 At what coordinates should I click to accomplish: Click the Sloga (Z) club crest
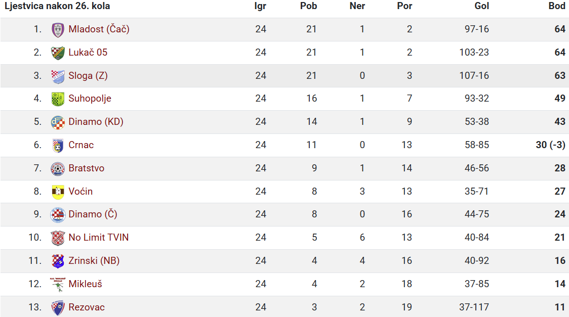(x=58, y=76)
